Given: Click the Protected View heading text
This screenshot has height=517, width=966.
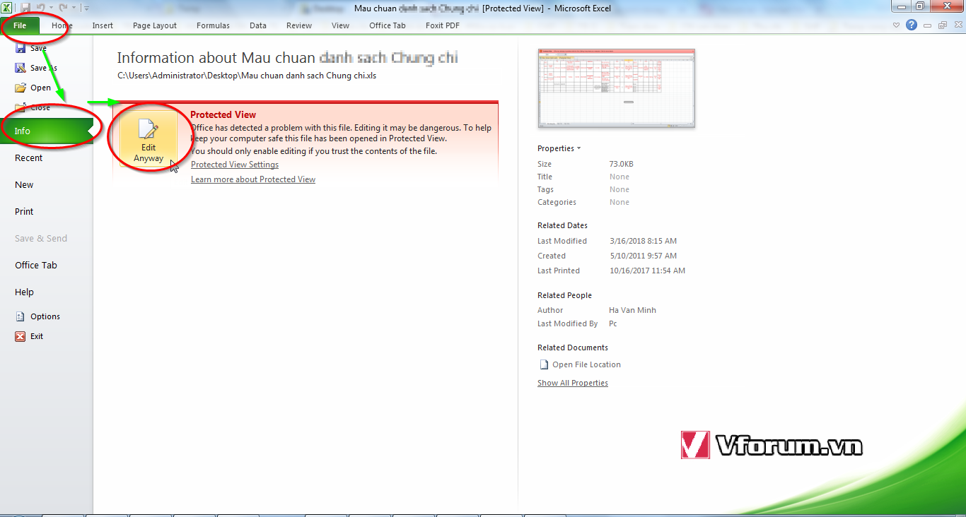Looking at the screenshot, I should coord(223,114).
